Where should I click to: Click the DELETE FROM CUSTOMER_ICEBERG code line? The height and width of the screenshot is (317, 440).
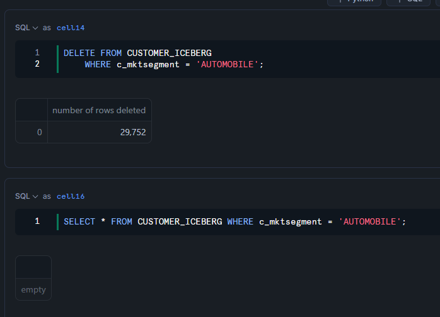pos(137,53)
